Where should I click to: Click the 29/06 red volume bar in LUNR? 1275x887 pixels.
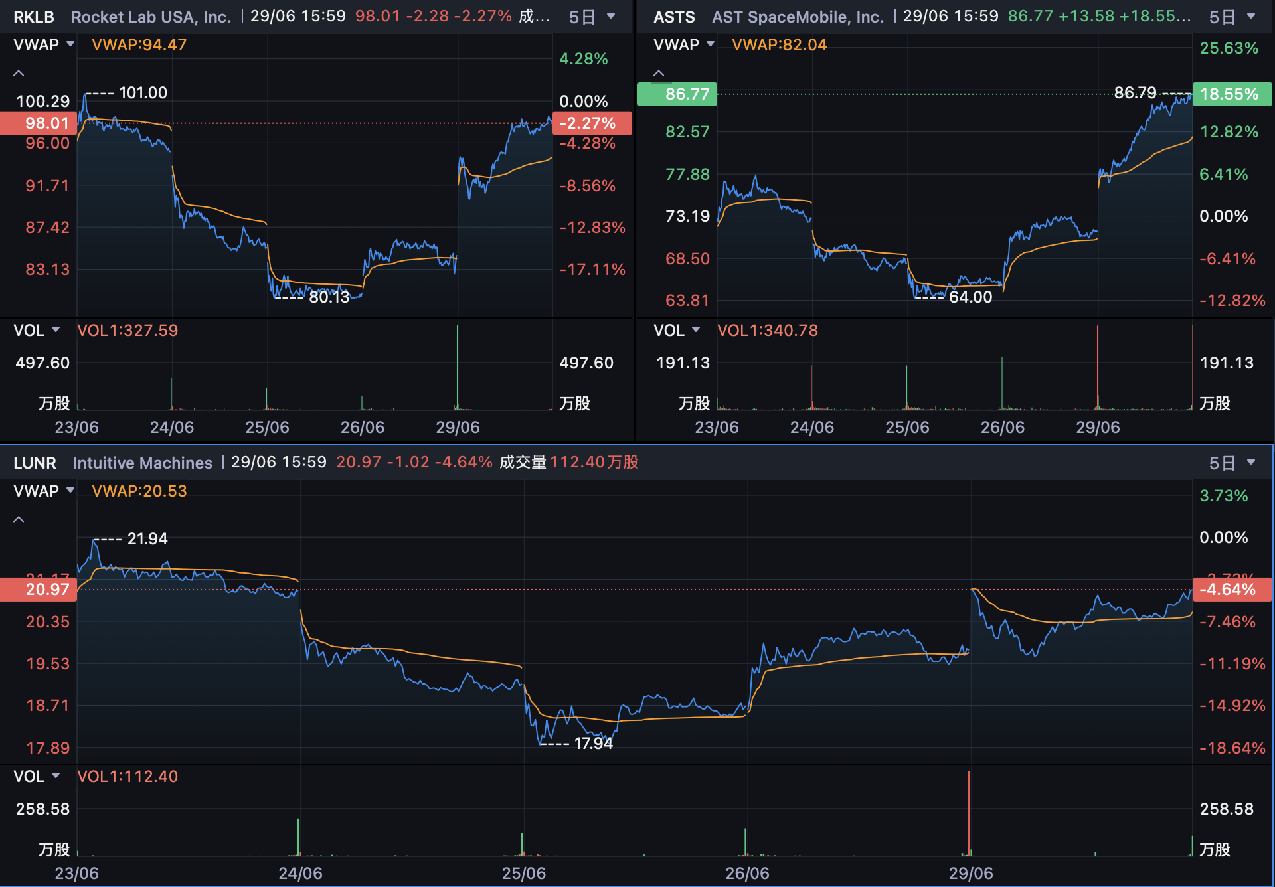[x=969, y=813]
